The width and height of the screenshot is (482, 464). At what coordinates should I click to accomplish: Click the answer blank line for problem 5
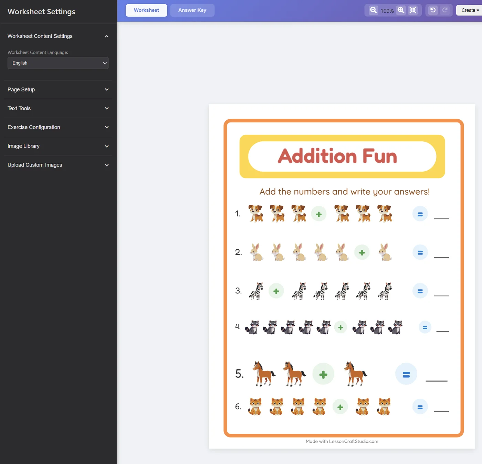[437, 381]
